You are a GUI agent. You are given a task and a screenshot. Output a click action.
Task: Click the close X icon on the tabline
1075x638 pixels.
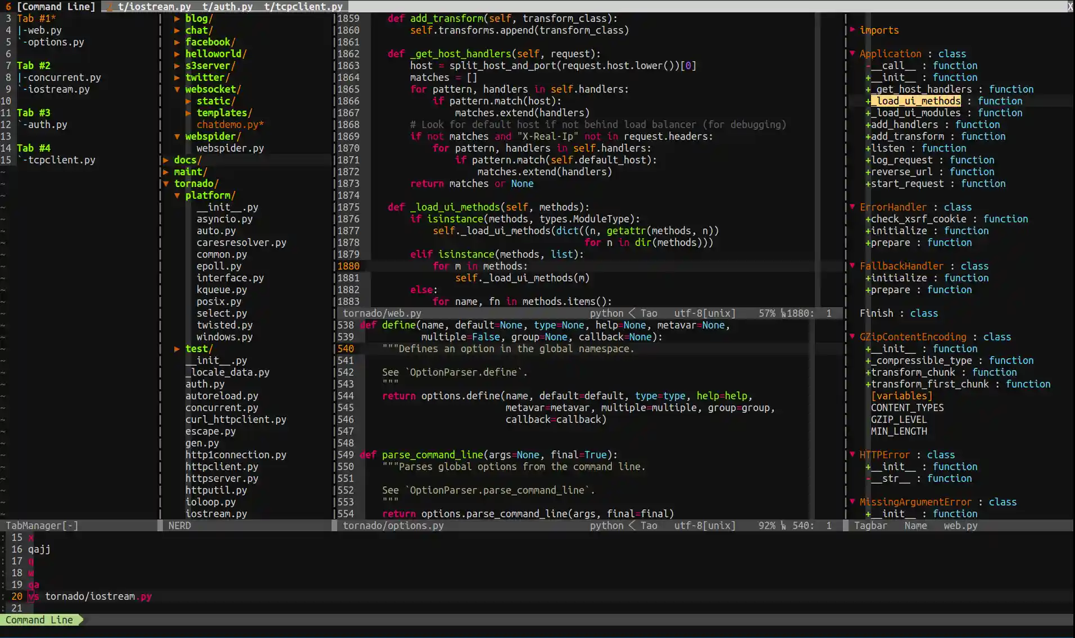pos(1070,6)
